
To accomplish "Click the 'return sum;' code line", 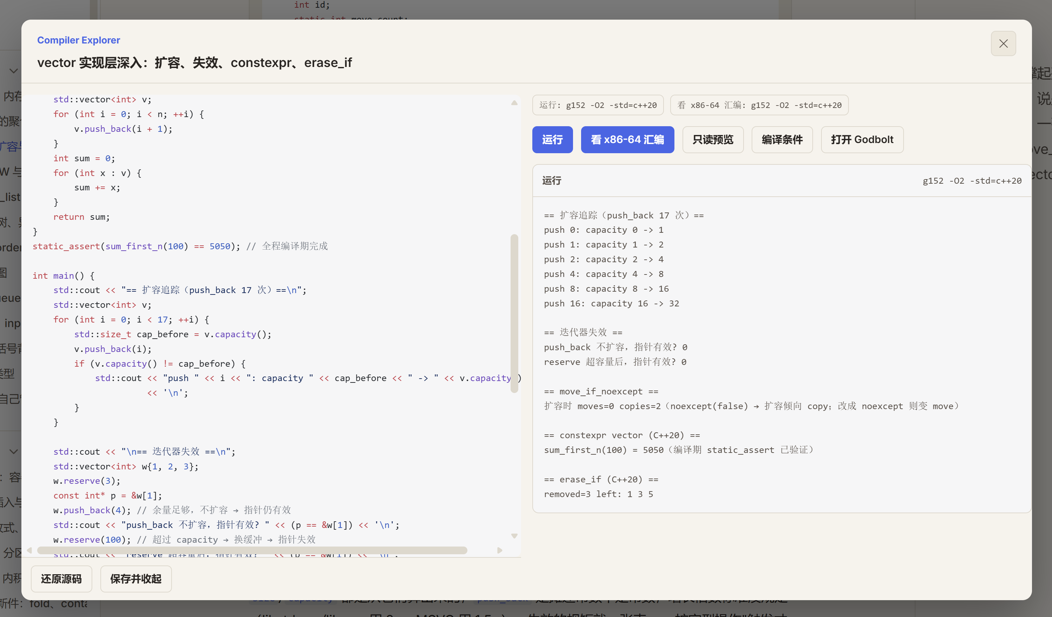I will pos(81,217).
